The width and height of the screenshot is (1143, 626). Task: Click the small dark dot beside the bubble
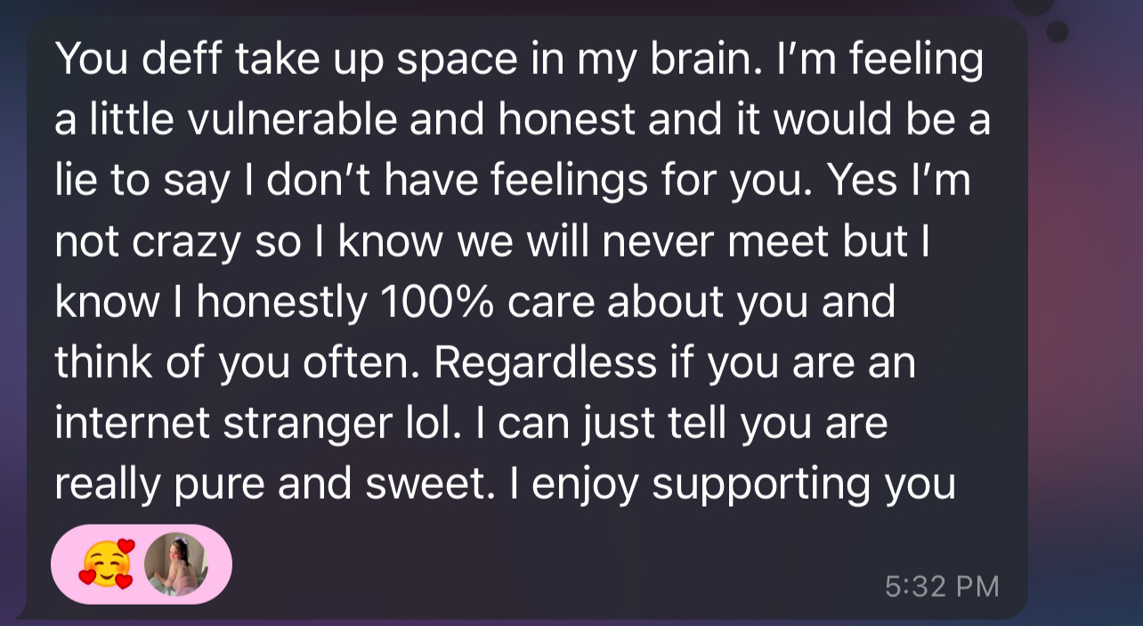[x=1058, y=33]
